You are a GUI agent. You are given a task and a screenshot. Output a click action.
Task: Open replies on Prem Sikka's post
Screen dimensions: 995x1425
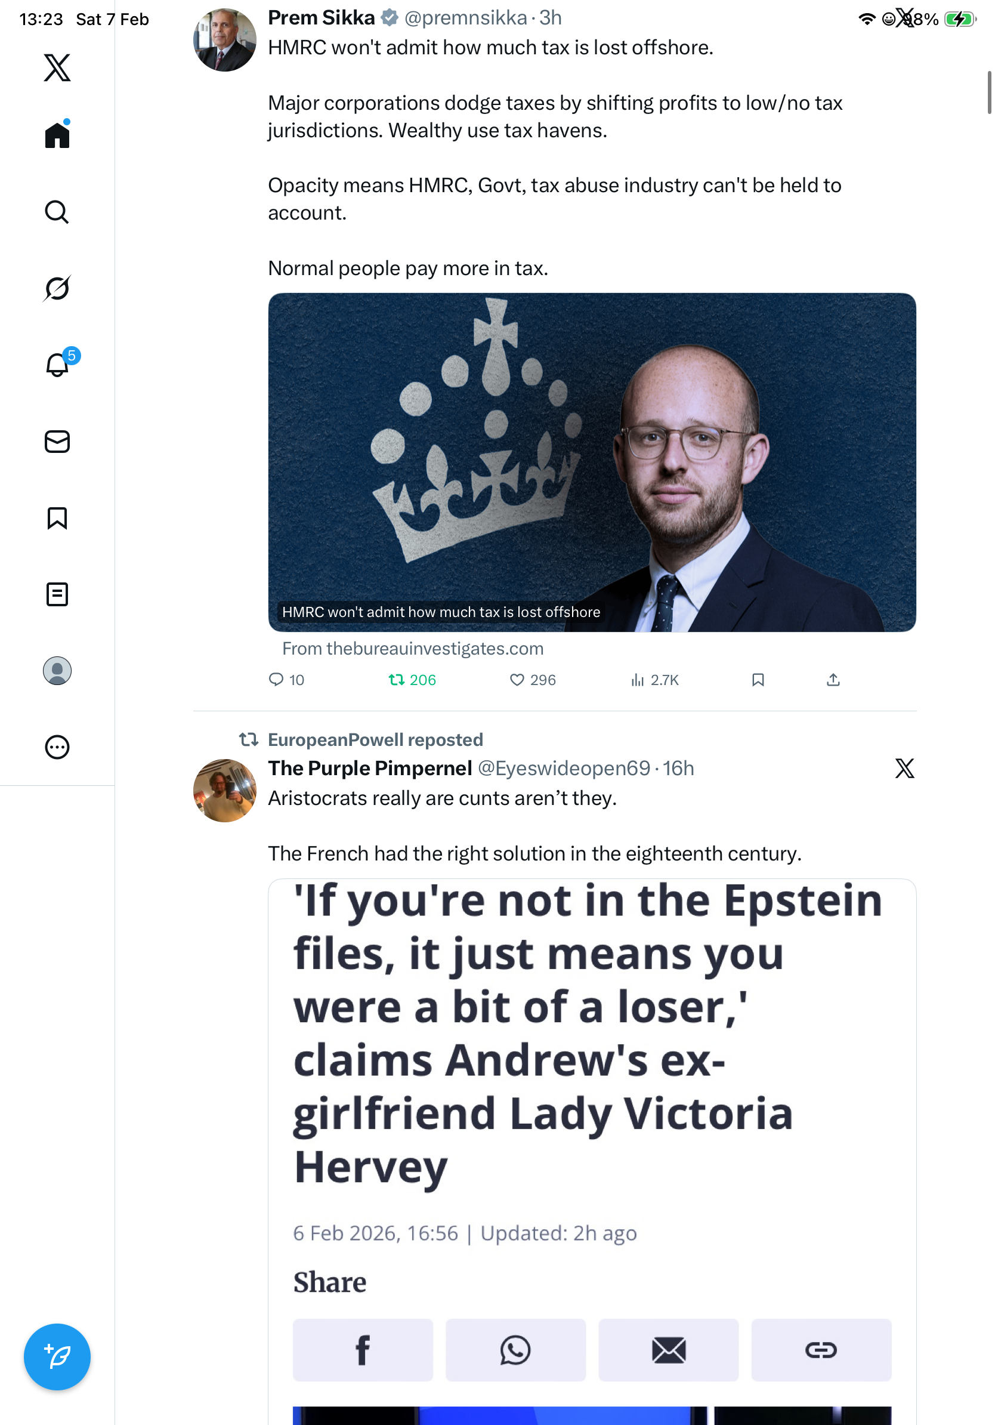tap(286, 680)
